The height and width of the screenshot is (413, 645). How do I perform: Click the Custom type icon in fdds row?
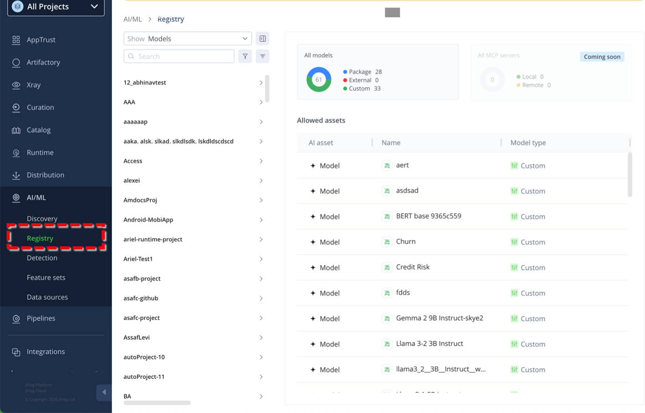click(x=514, y=293)
